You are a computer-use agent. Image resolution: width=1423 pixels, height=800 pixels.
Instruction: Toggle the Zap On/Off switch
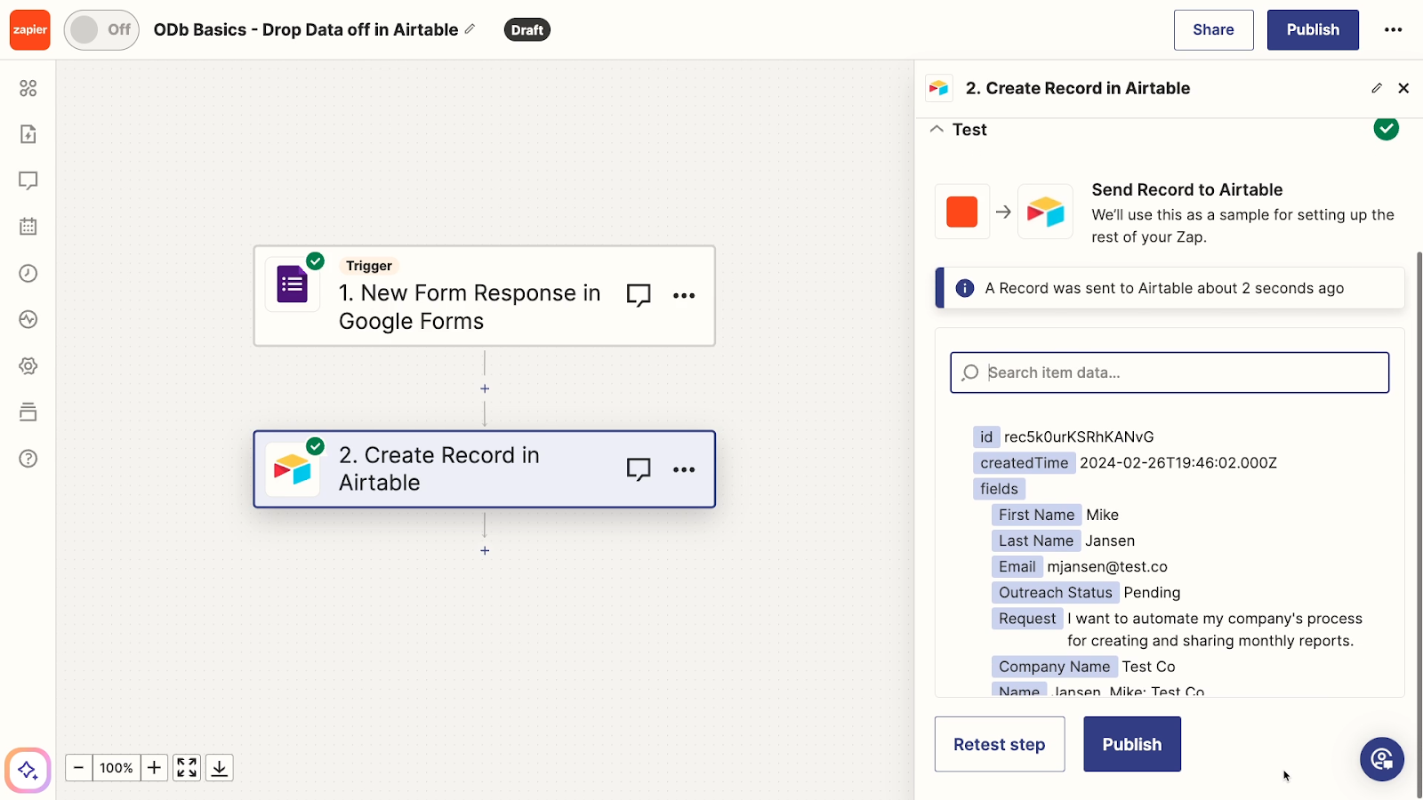101,30
